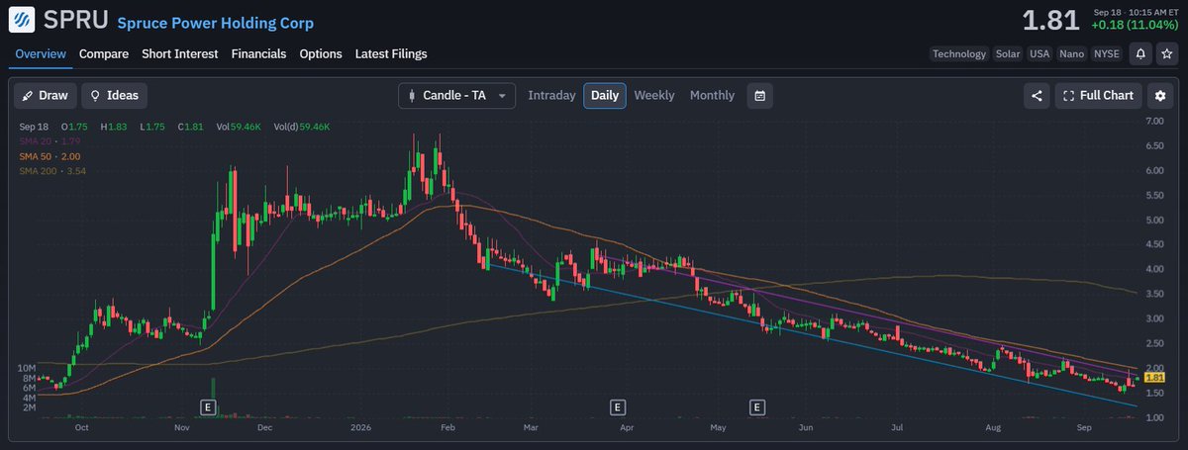This screenshot has height=450, width=1188.
Task: Click the +0.18 (11.04%) change value
Action: coord(1133,26)
